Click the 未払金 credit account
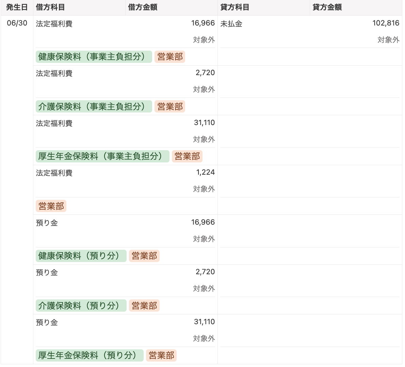405x367 pixels. point(231,24)
